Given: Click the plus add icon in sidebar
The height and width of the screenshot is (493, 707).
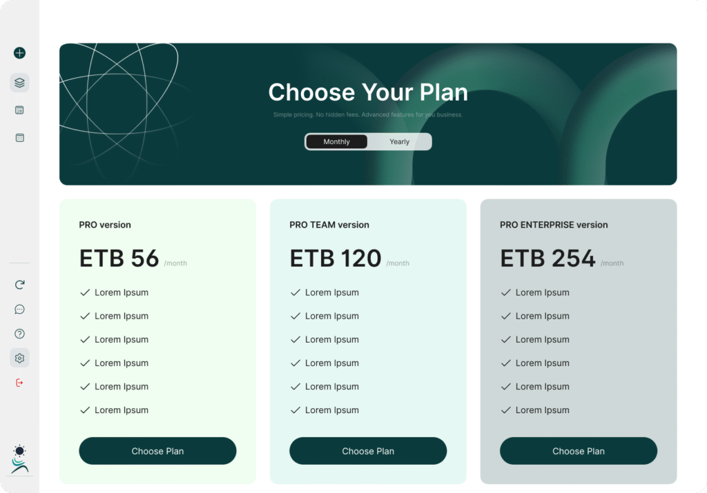Looking at the screenshot, I should coord(19,53).
